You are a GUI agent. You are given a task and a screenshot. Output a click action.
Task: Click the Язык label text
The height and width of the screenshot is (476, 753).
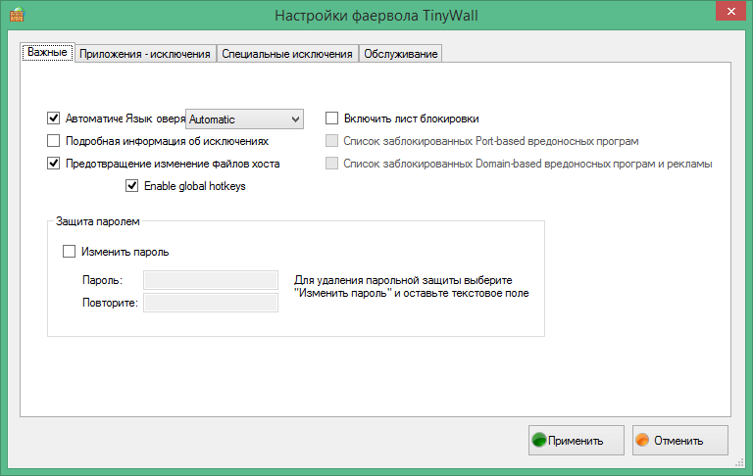pos(139,119)
